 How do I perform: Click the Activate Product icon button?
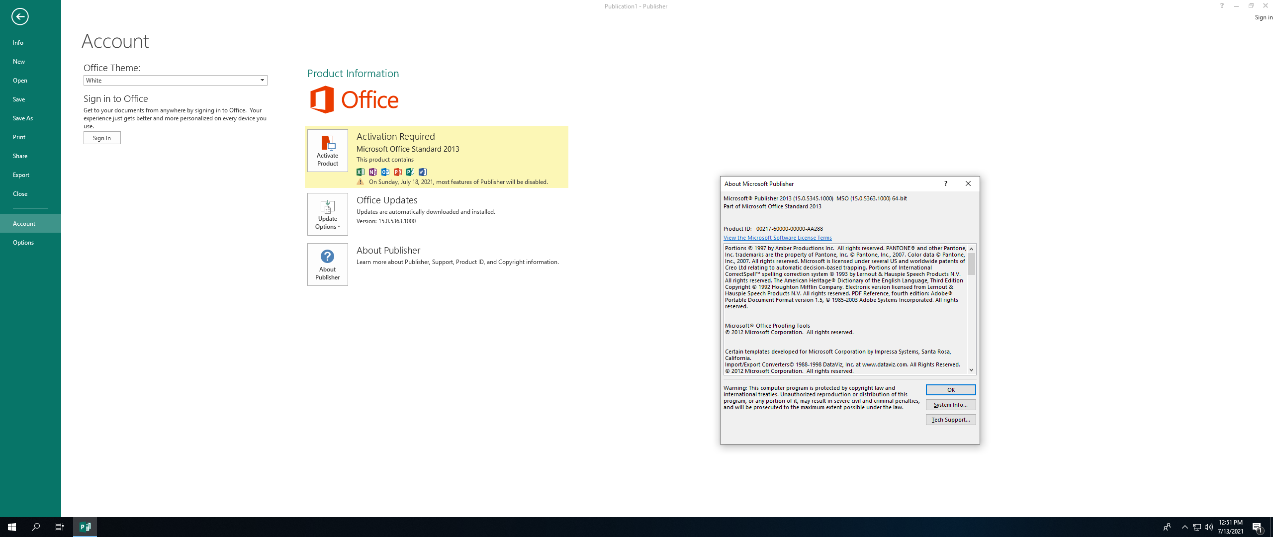pos(327,151)
